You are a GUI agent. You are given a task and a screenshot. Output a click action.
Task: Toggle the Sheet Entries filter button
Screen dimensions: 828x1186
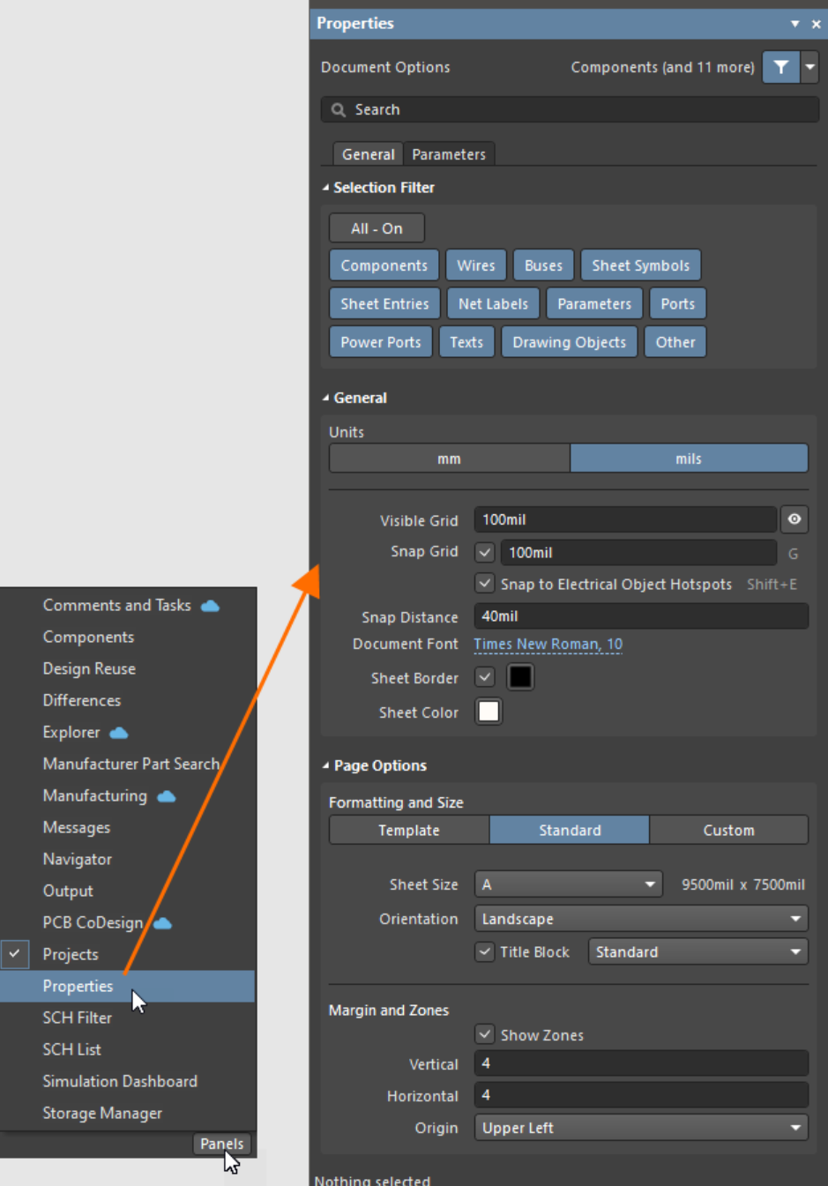click(384, 303)
